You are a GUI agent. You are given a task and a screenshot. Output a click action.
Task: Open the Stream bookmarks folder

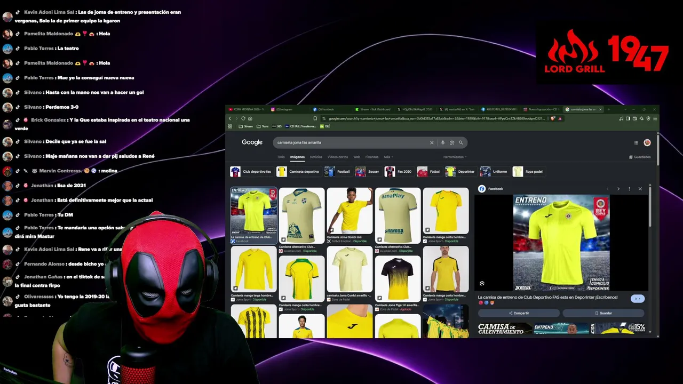coord(246,126)
